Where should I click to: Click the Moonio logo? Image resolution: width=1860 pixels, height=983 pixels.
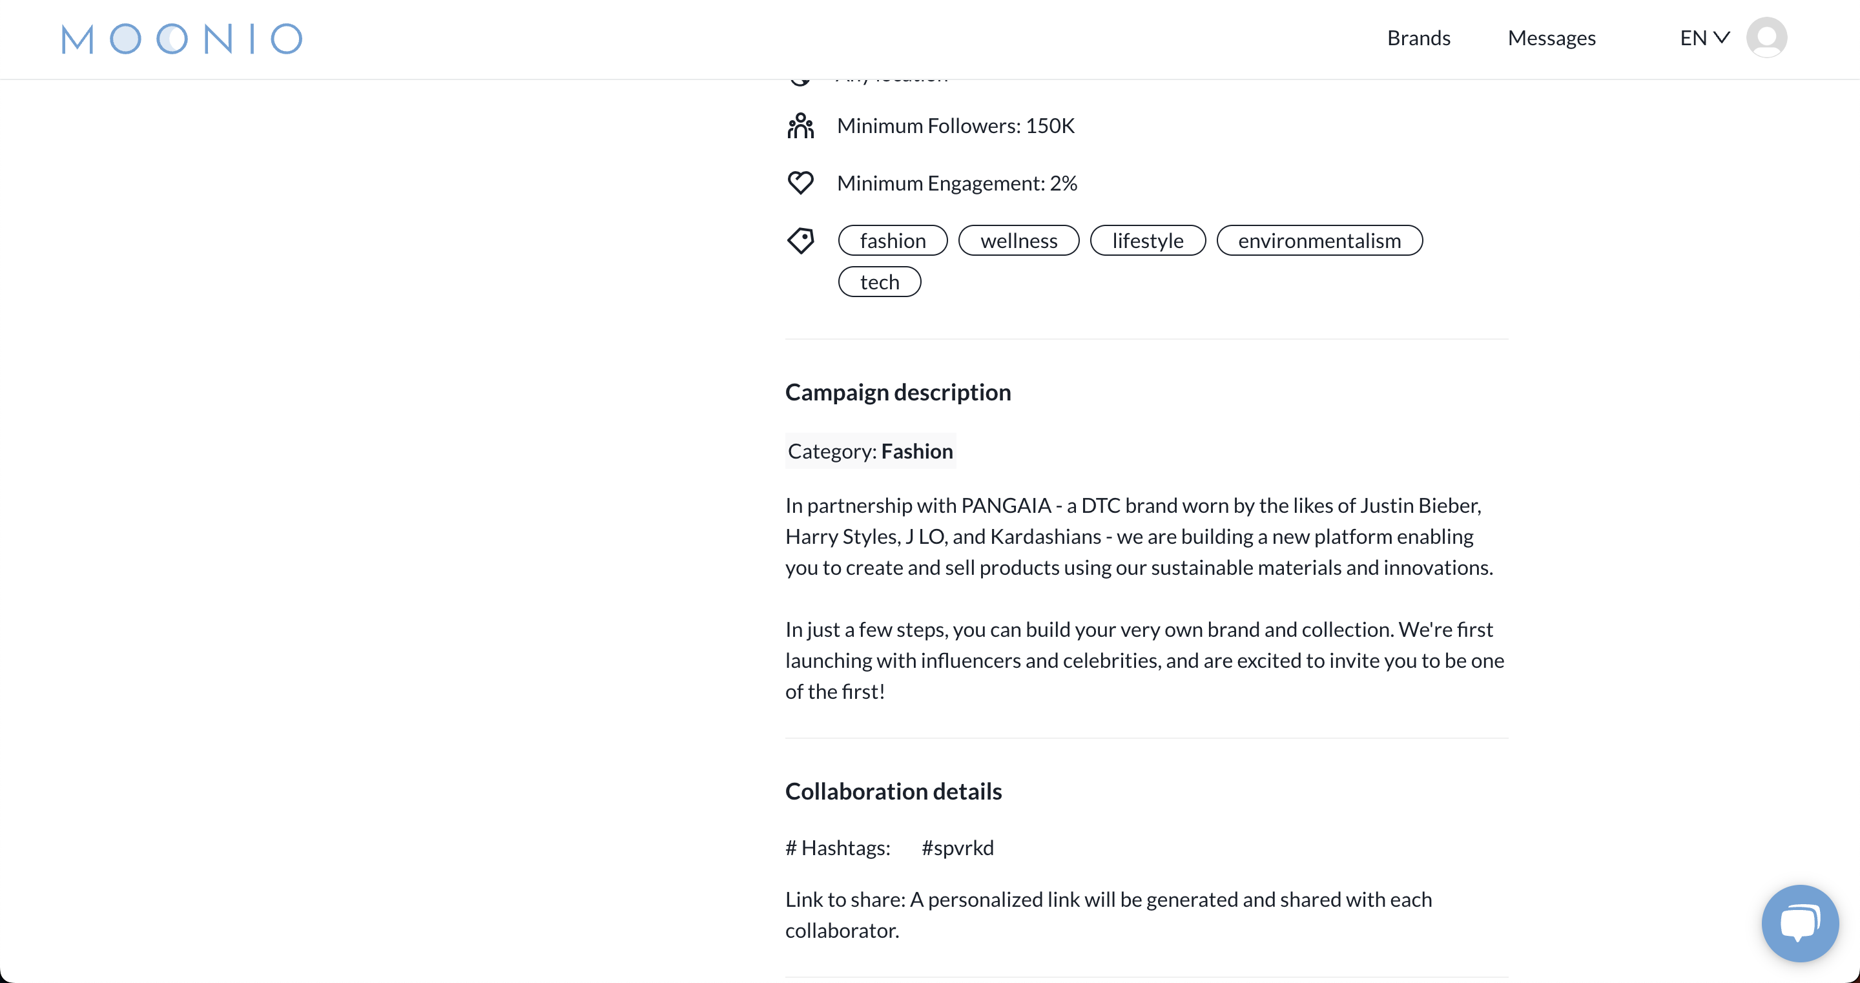(x=182, y=38)
